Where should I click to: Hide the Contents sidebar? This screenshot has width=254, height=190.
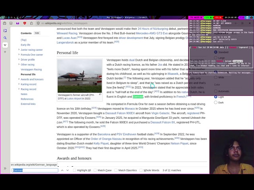[x=37, y=33]
